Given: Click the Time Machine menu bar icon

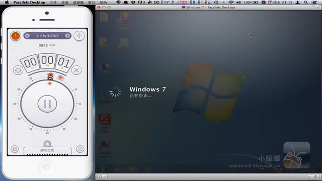Looking at the screenshot, I should 216,3.
